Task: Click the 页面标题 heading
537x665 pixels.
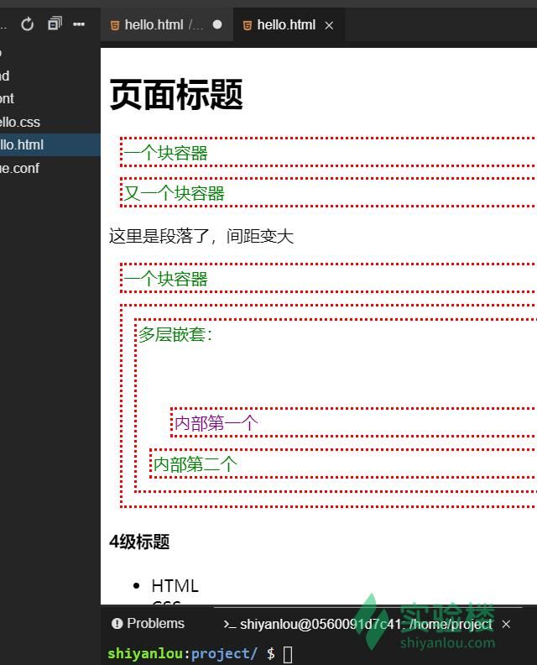Action: pos(176,94)
